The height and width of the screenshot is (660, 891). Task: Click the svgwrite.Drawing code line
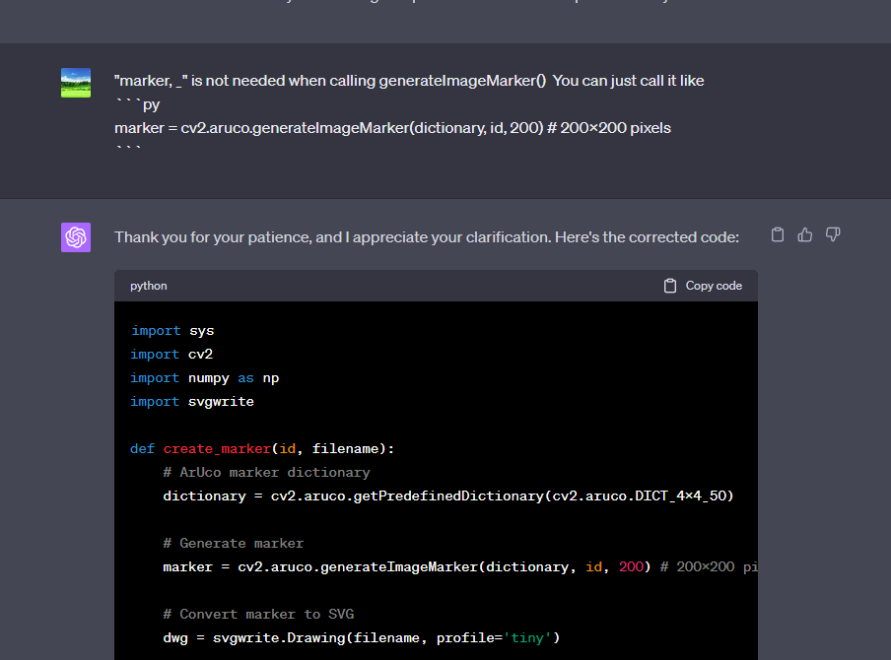click(x=361, y=638)
